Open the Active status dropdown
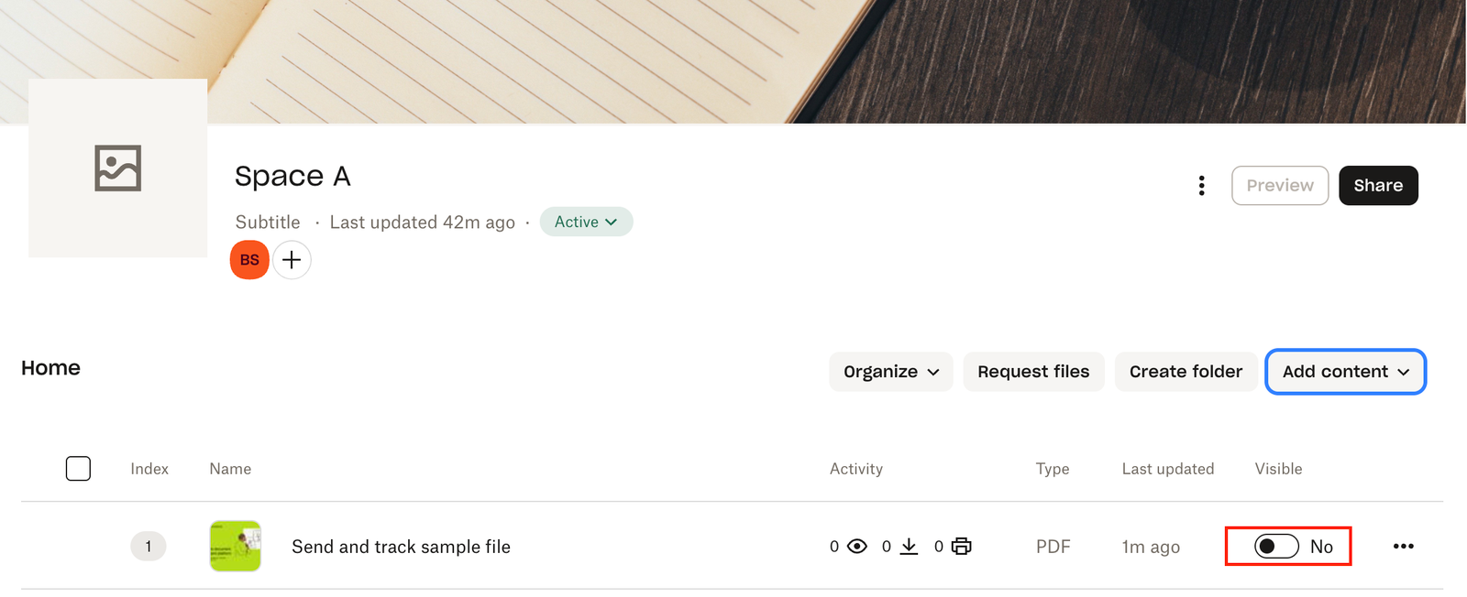 (586, 222)
